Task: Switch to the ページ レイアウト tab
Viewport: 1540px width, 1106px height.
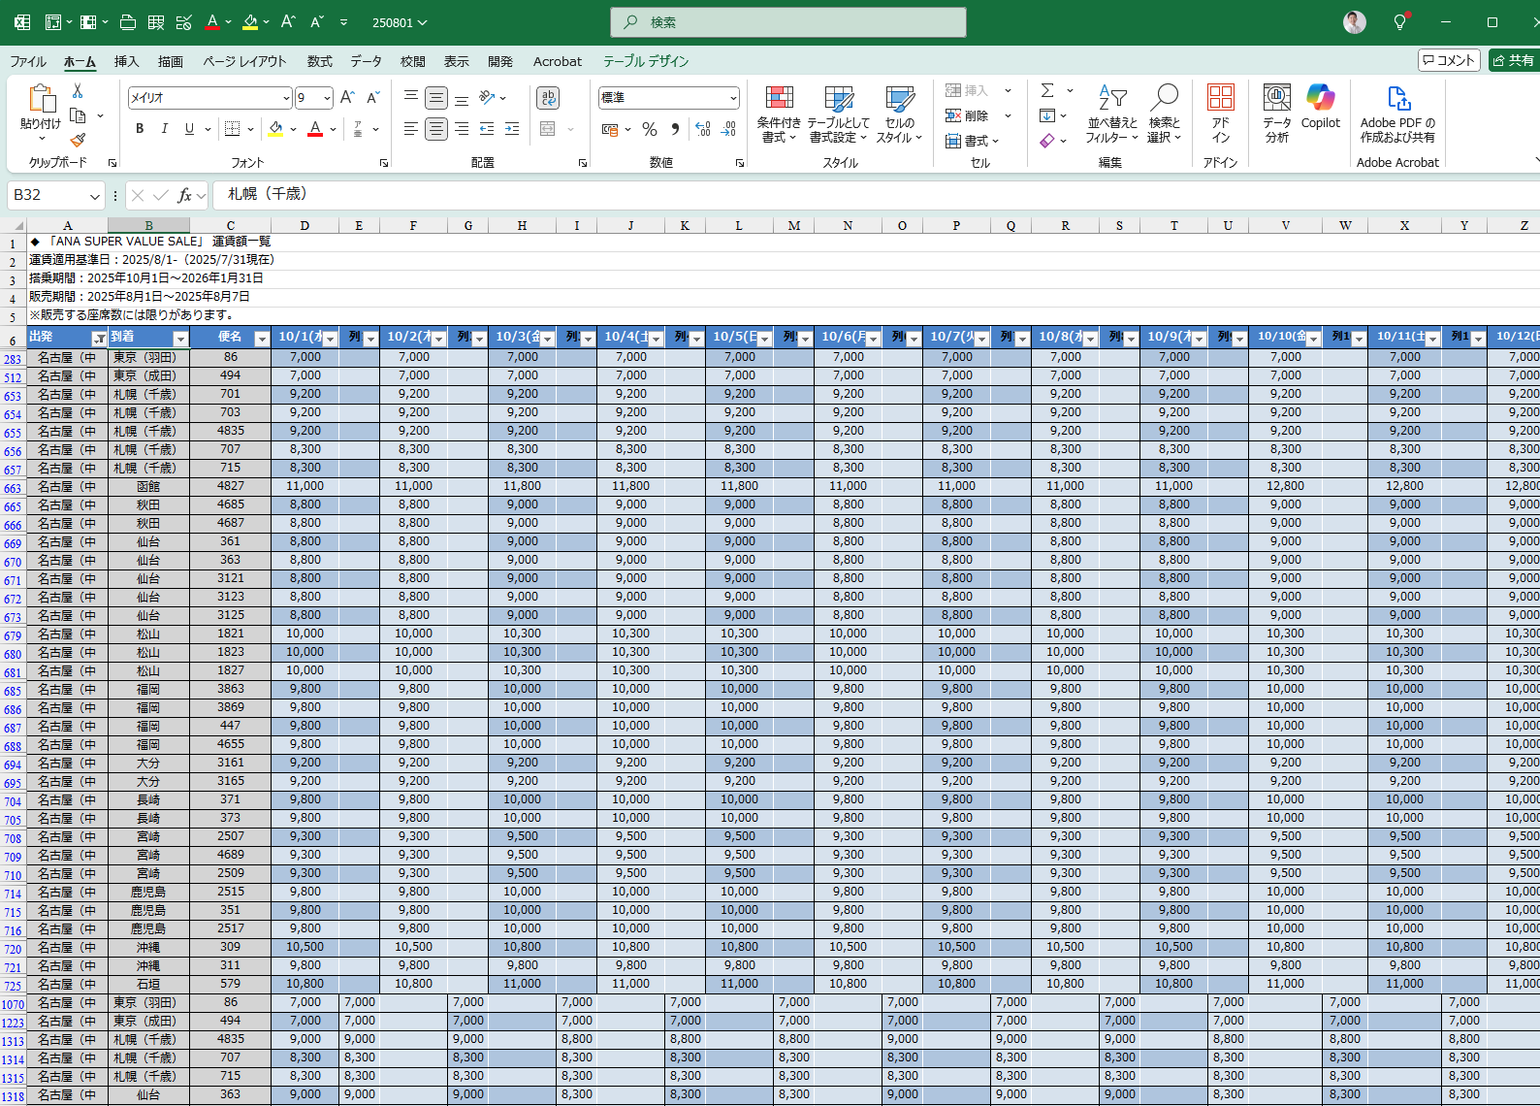Action: coord(244,61)
